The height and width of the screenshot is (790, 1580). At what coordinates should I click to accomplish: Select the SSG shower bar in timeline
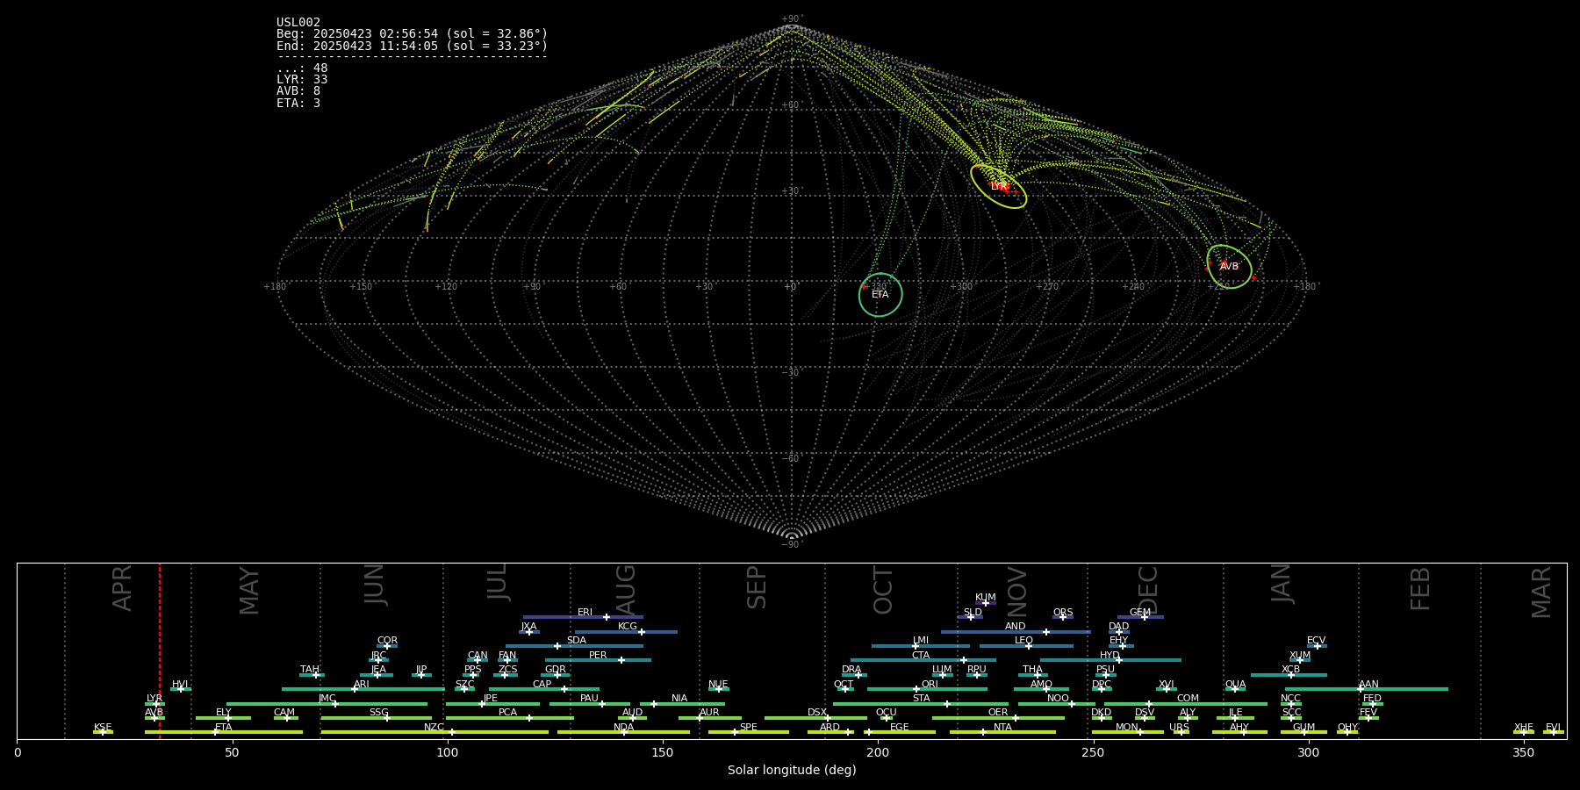[377, 718]
